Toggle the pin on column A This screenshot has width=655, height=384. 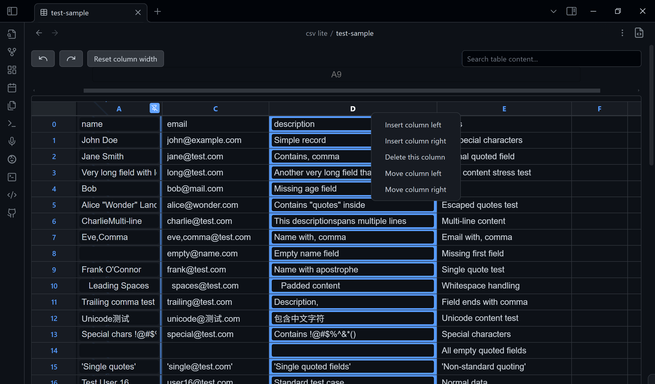[x=154, y=108]
